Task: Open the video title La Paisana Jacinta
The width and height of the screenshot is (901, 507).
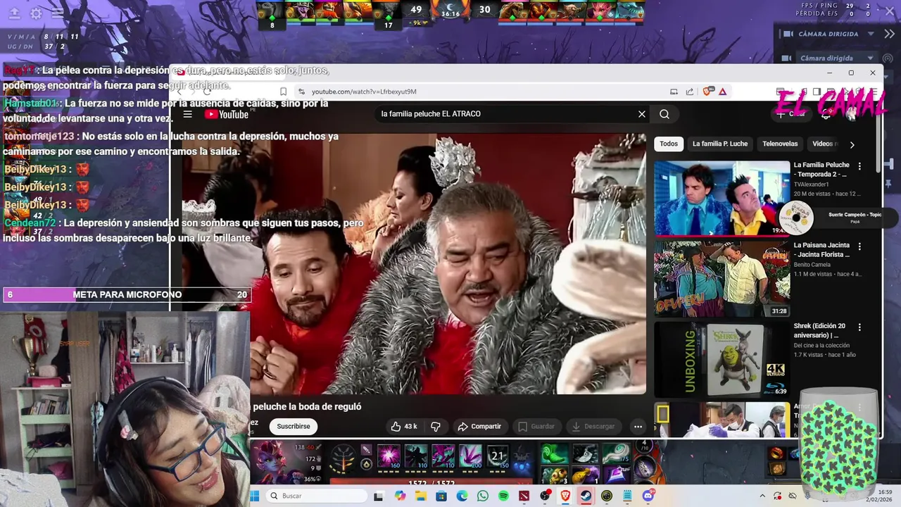Action: click(821, 250)
